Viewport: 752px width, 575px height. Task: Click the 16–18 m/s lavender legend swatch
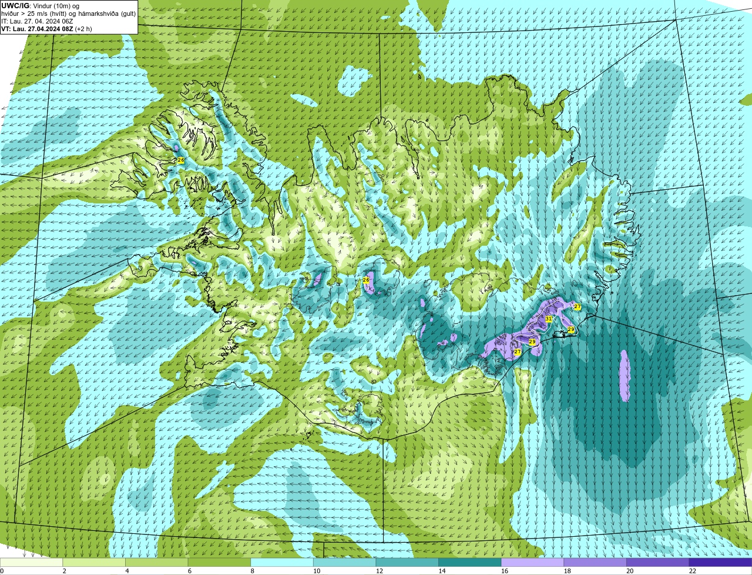tap(533, 562)
